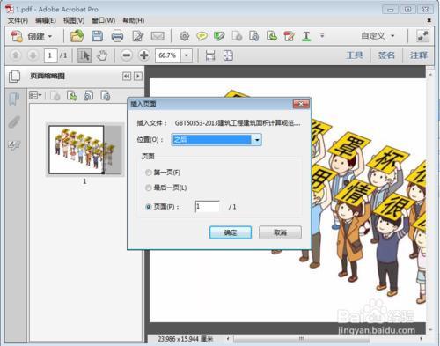Click the Edit text page icon
Image resolution: width=440 pixels, height=346 pixels.
[x=138, y=36]
